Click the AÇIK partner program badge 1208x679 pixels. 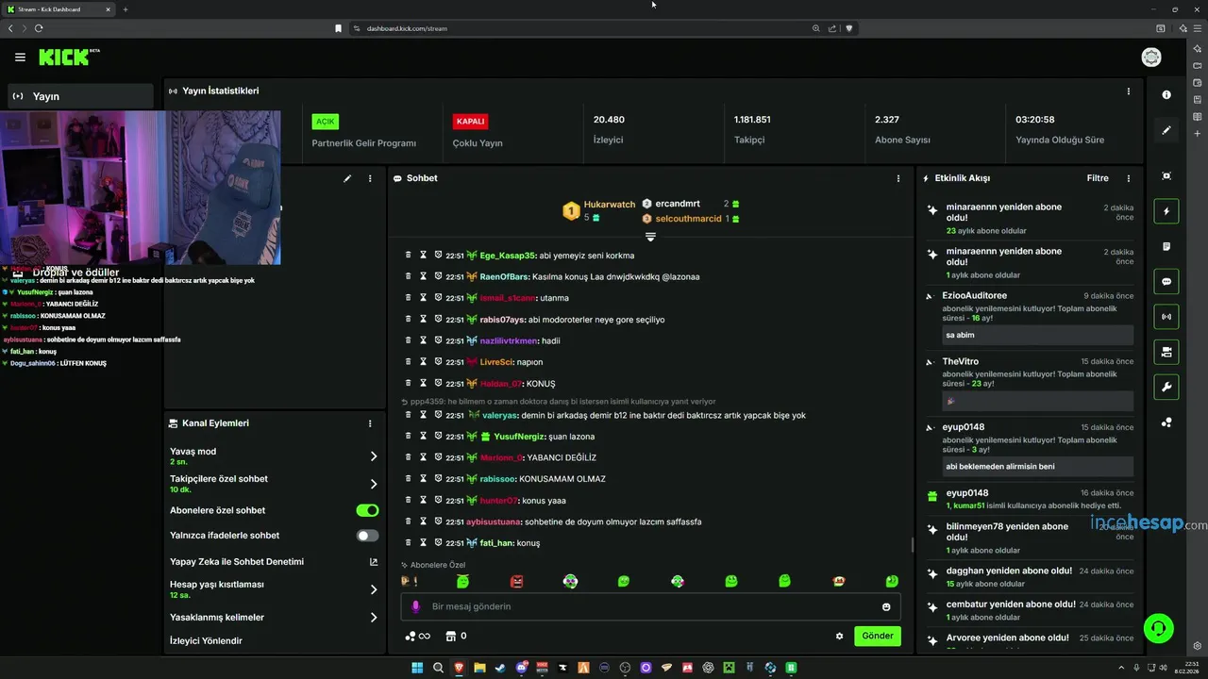pyautogui.click(x=326, y=122)
